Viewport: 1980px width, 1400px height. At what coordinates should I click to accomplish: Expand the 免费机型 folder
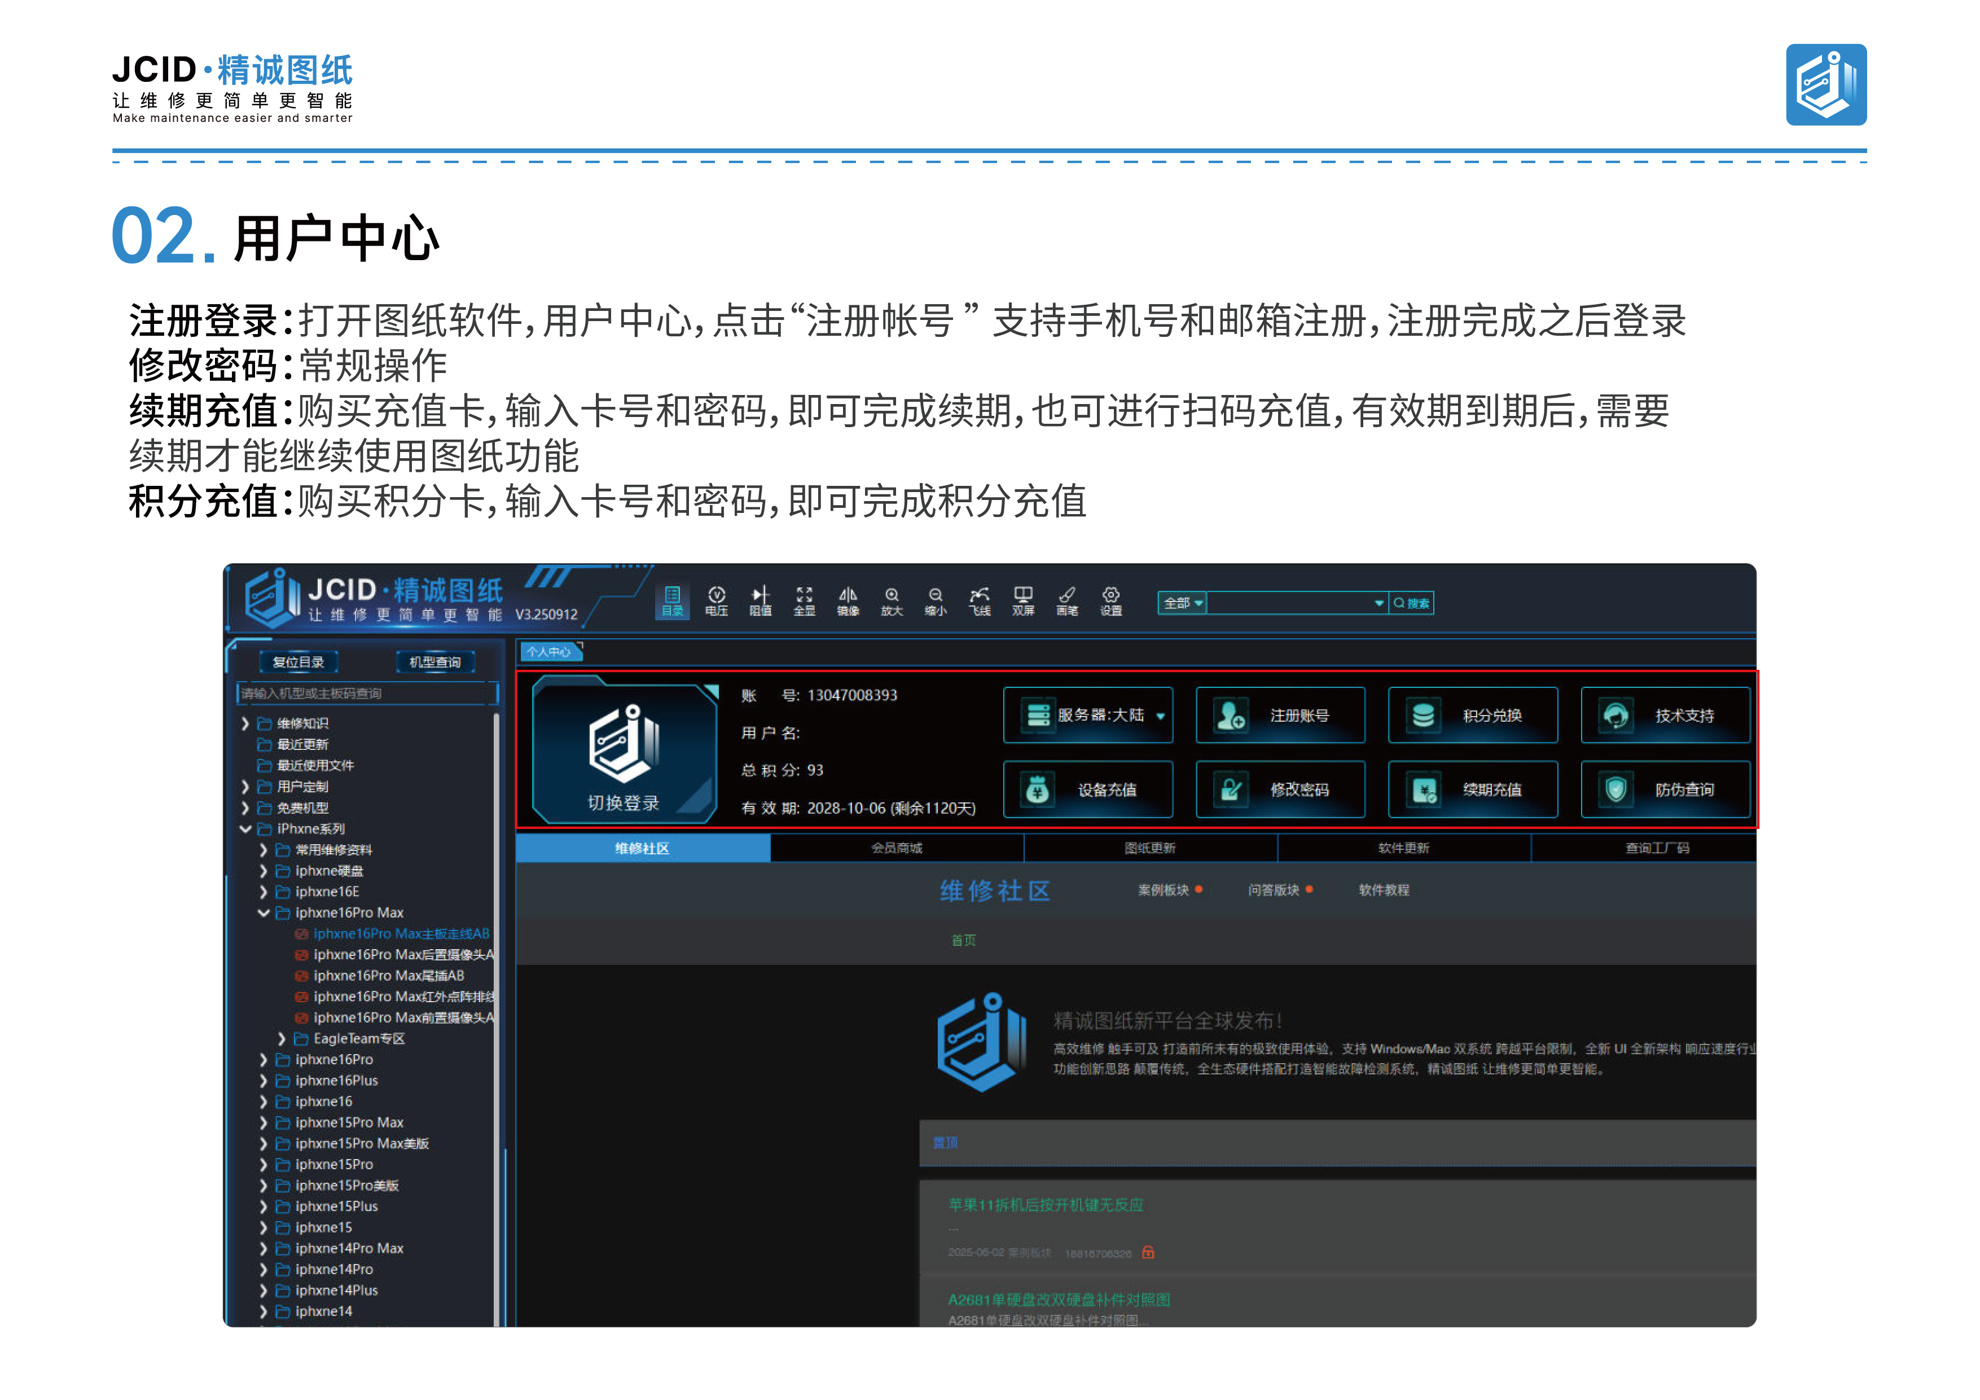245,807
